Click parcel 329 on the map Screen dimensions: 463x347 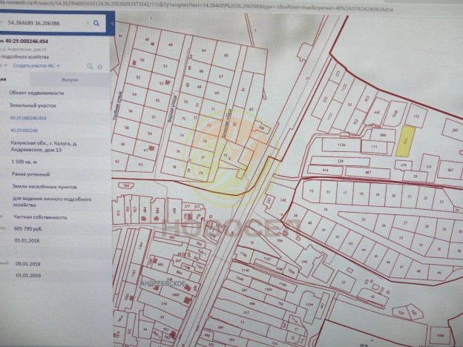pos(340,160)
